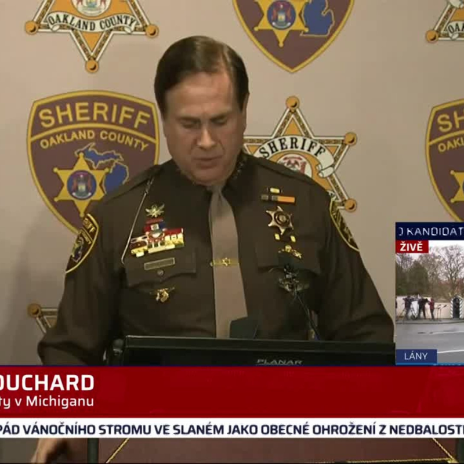
Task: Click the PLANAR logo on the monitor
Action: (279, 362)
